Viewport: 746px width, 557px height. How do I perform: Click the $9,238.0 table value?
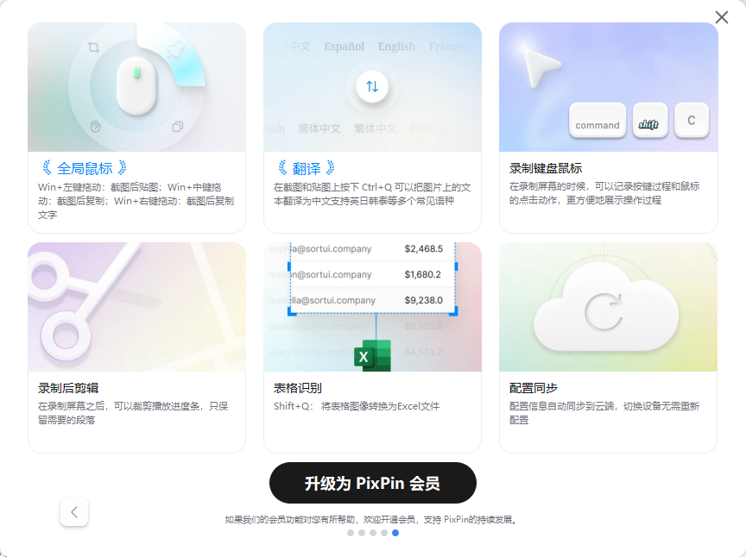423,300
